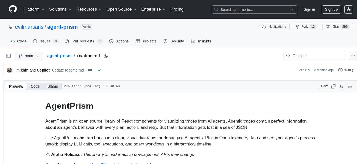357x164 pixels.
Task: Open the Issues tab
Action: (x=45, y=41)
